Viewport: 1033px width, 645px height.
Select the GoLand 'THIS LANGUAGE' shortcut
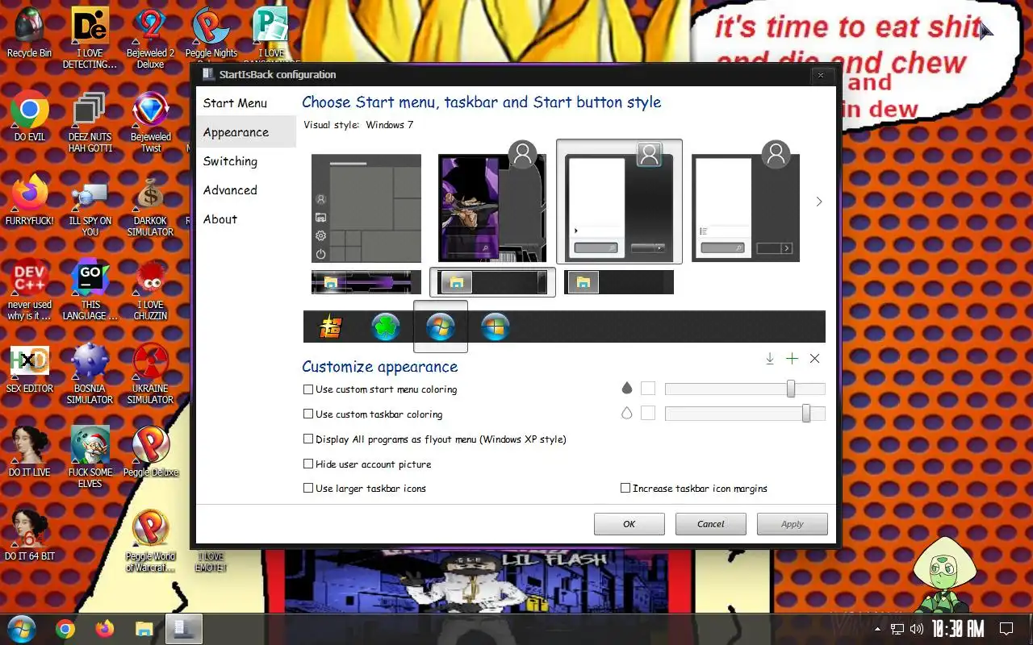[x=90, y=290]
